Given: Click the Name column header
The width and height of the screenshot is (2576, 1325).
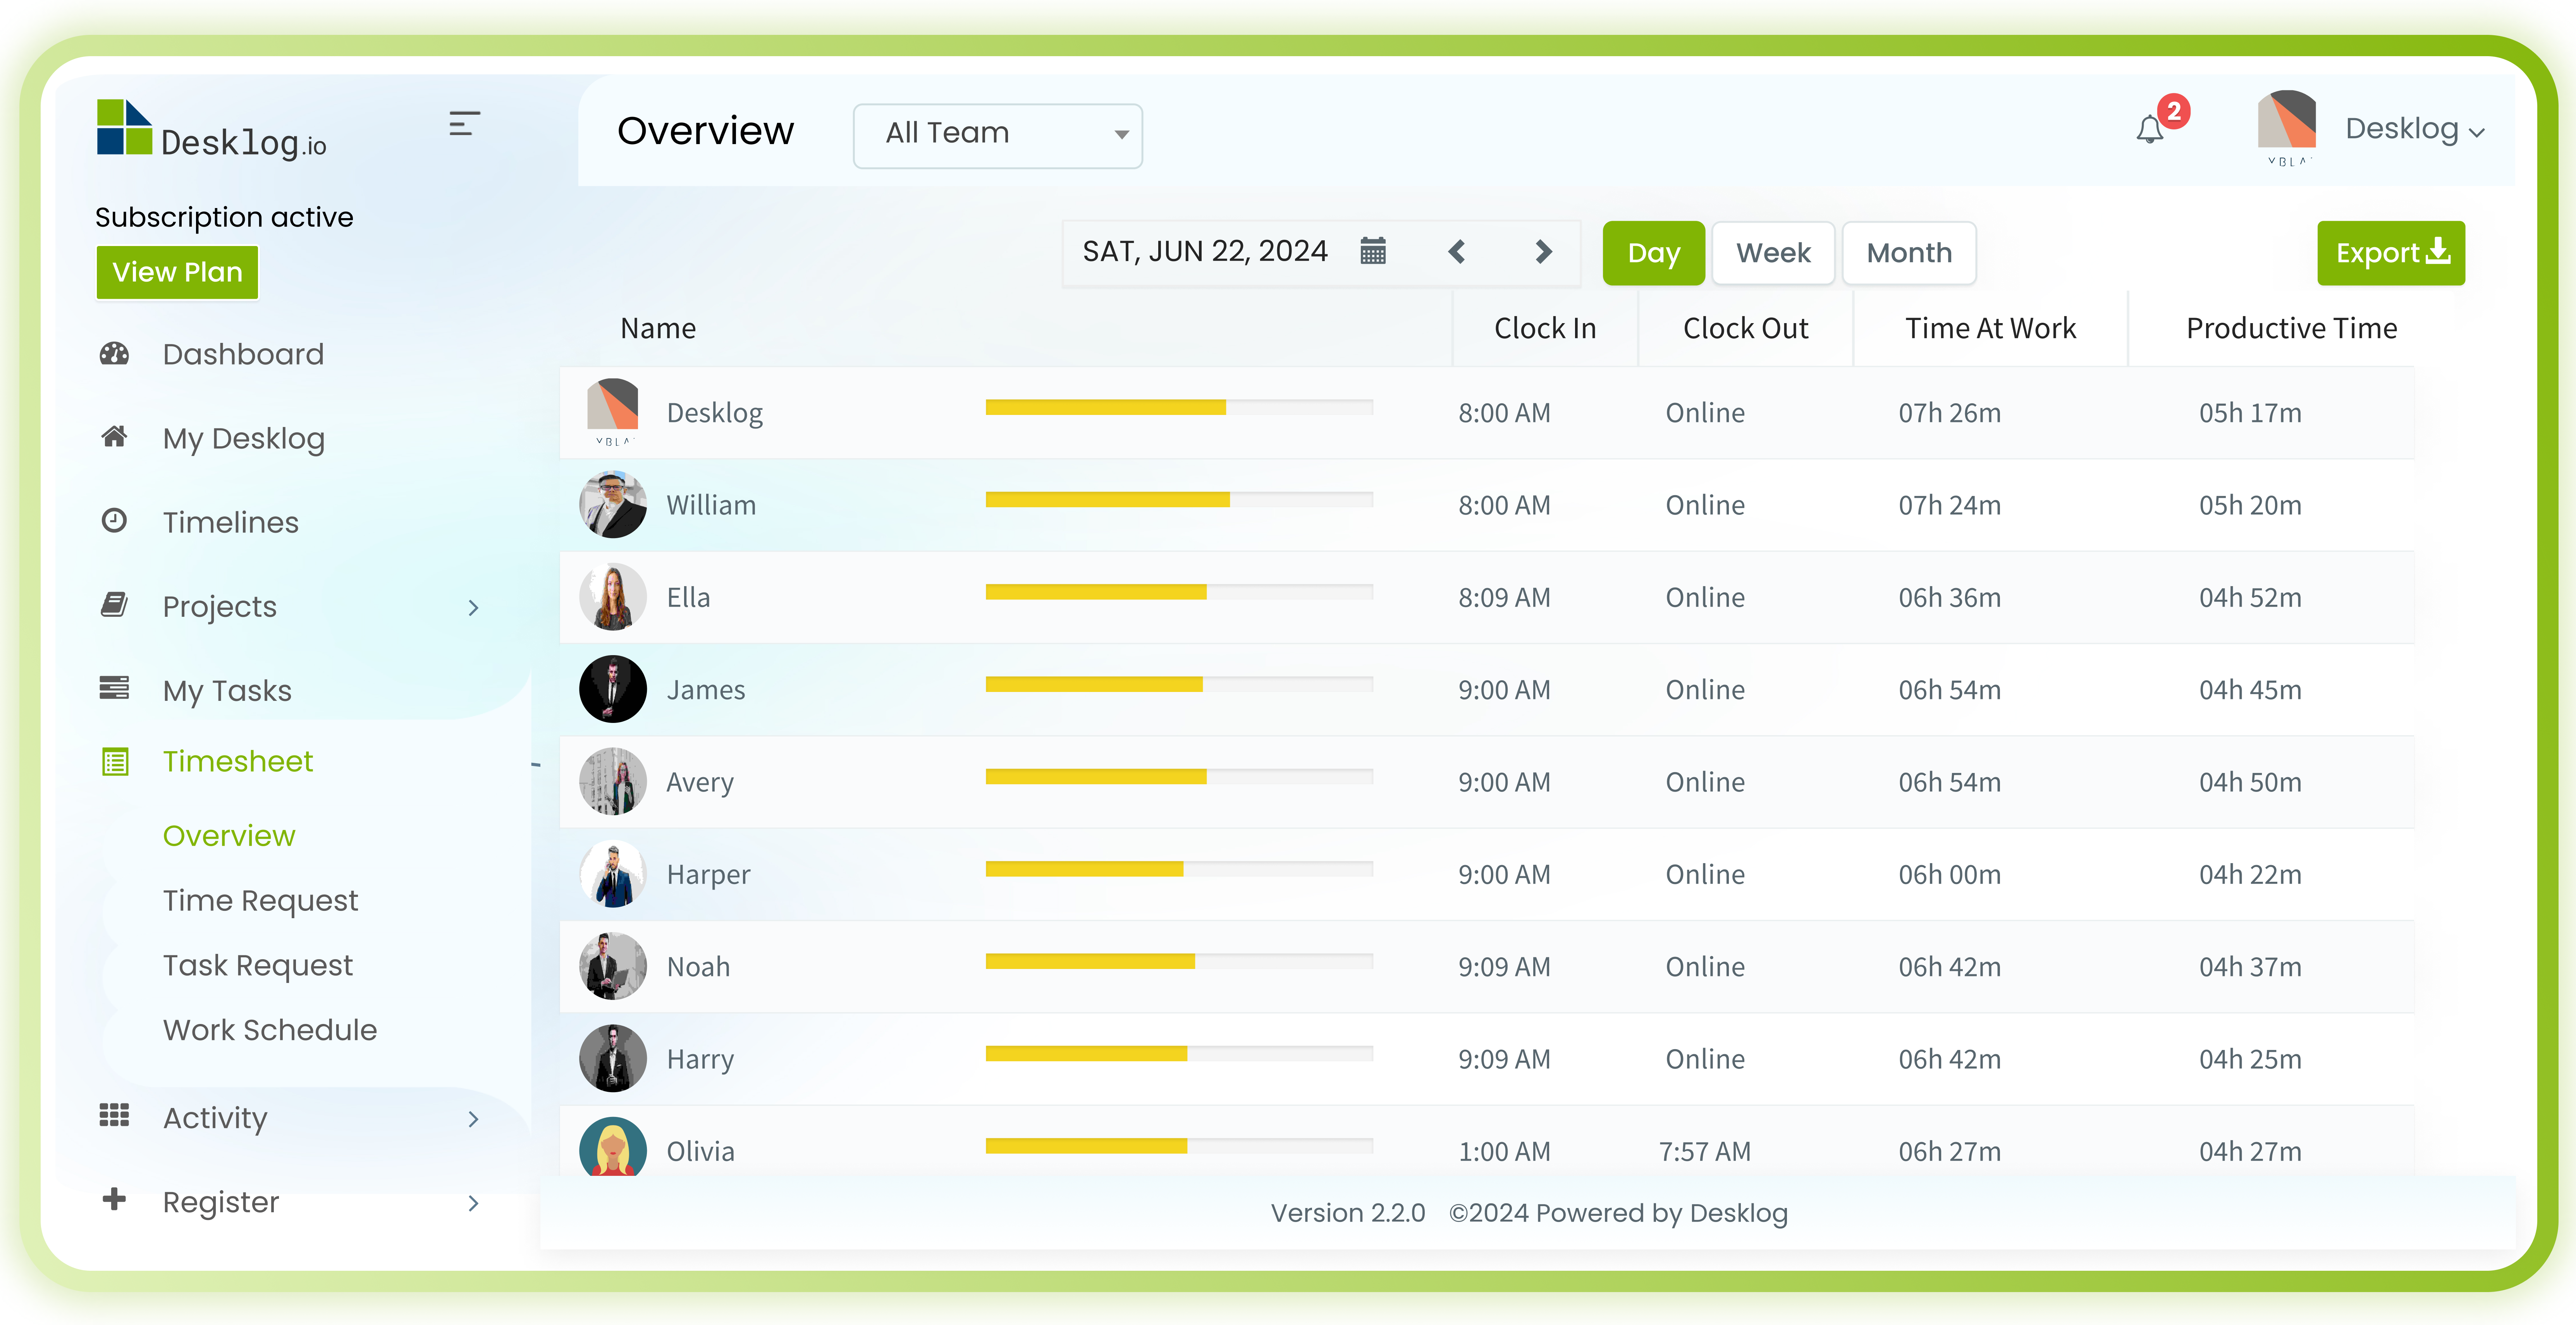Looking at the screenshot, I should pos(658,328).
